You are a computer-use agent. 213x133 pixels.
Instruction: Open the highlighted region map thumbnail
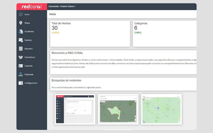pos(118,109)
